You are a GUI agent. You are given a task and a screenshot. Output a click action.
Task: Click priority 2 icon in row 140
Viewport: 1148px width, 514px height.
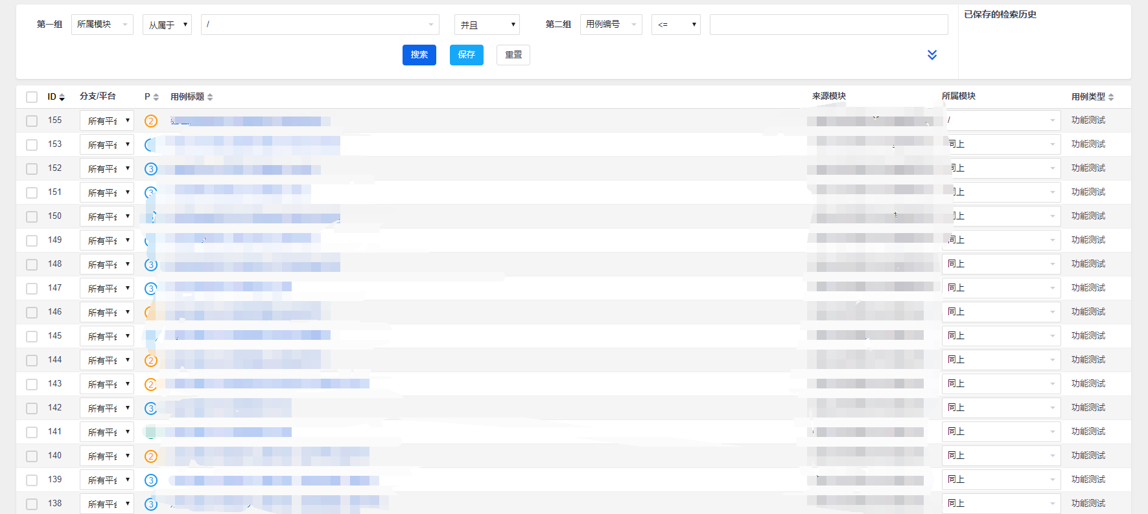[151, 456]
